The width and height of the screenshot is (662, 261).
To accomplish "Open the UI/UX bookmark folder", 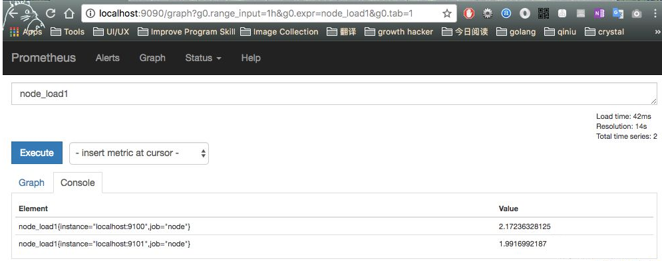I will pyautogui.click(x=111, y=32).
